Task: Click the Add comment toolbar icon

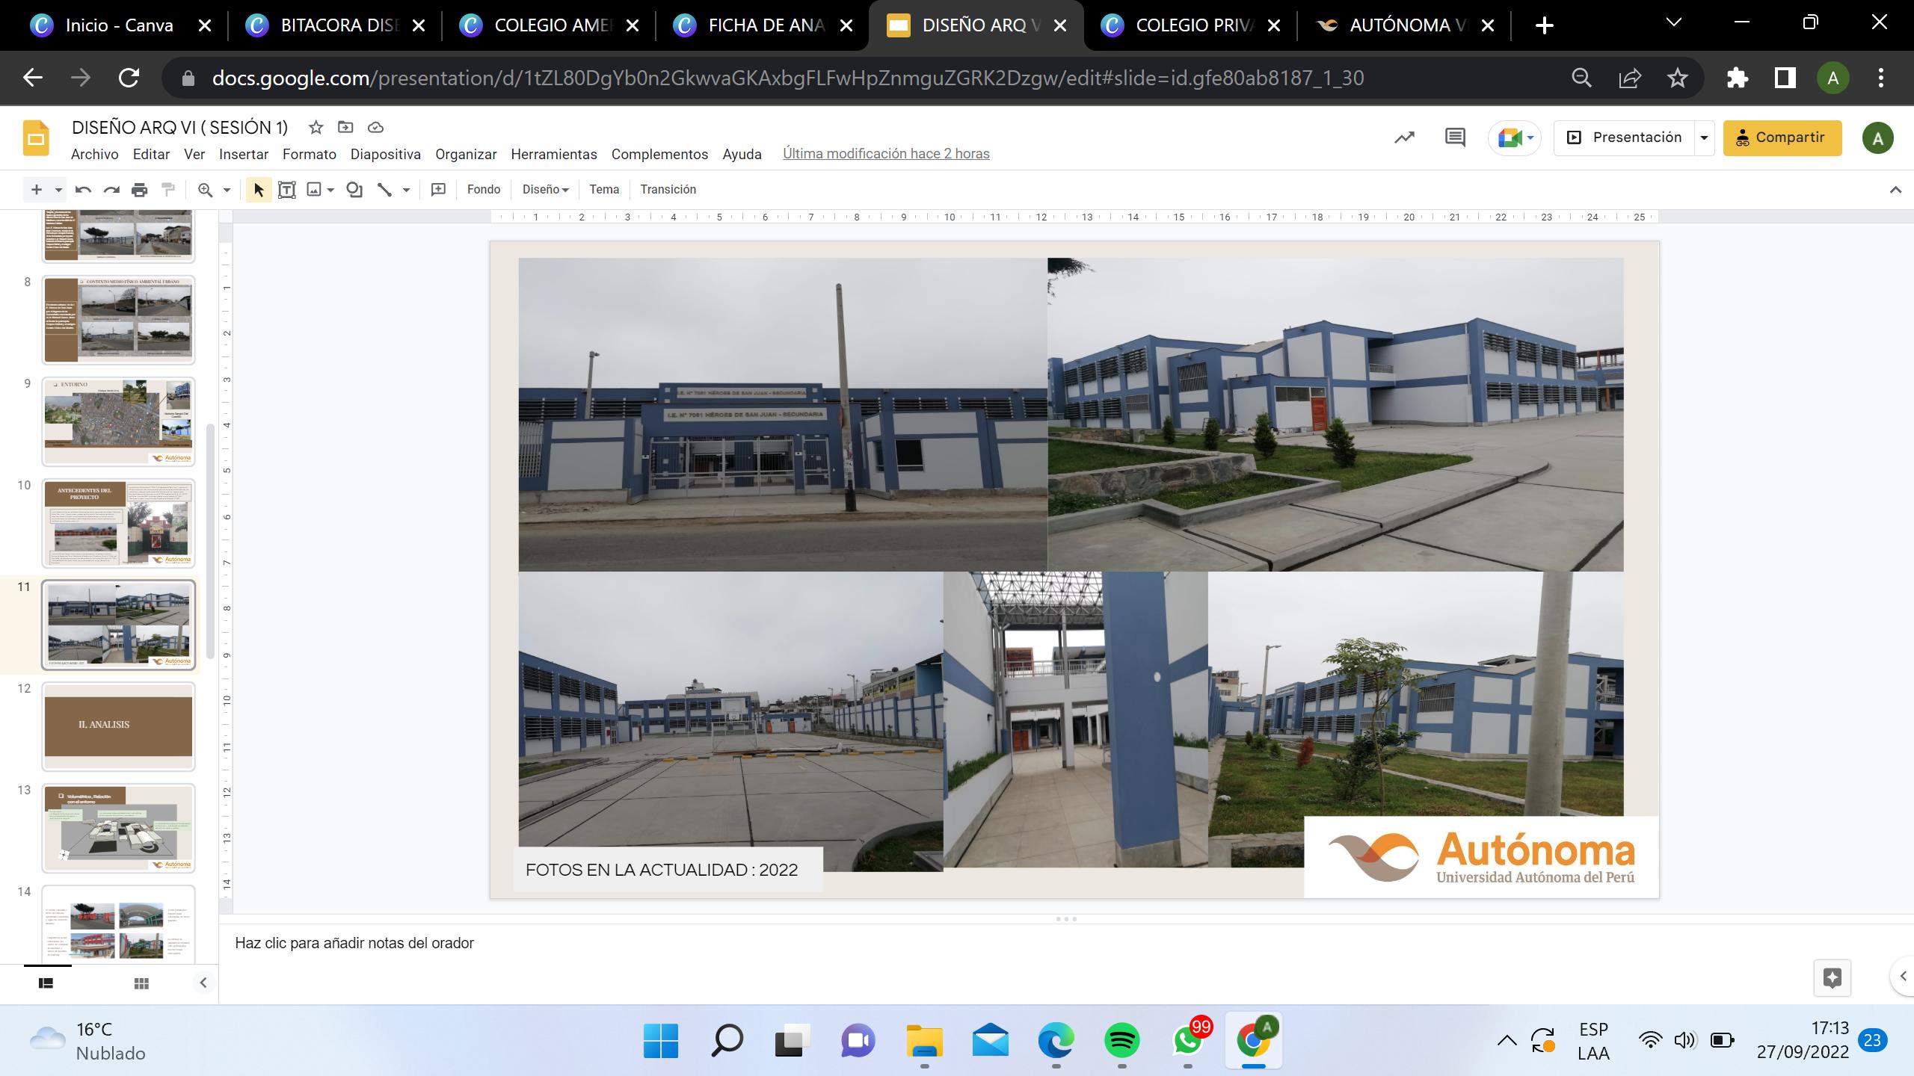Action: (x=438, y=190)
